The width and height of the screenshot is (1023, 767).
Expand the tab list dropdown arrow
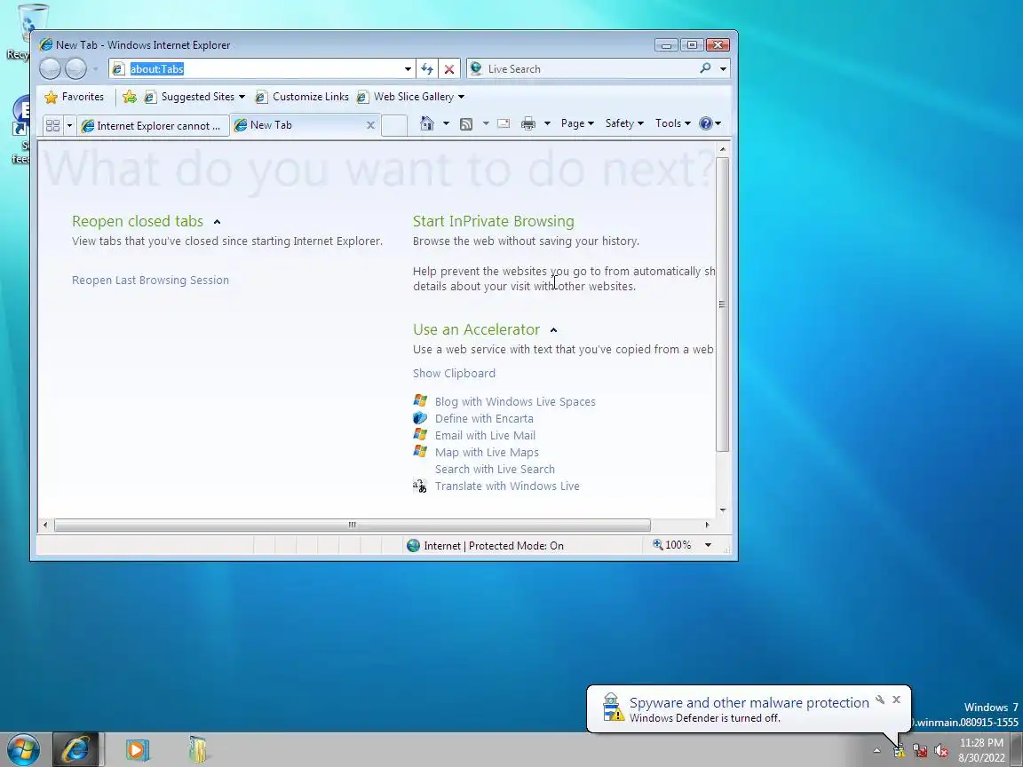pyautogui.click(x=69, y=125)
